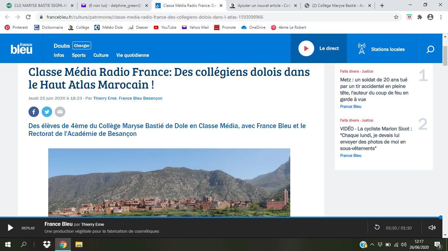Viewport: 448px width, 251px height.
Task: Open the Pronote bookmark
Action: [x=225, y=27]
